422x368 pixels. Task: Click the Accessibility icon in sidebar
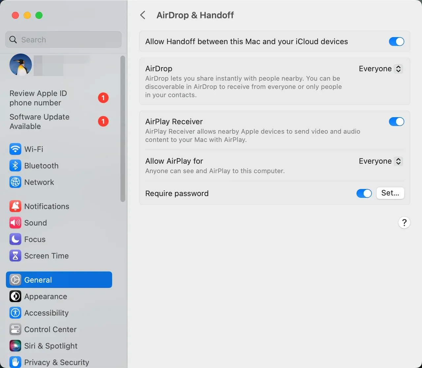click(15, 313)
